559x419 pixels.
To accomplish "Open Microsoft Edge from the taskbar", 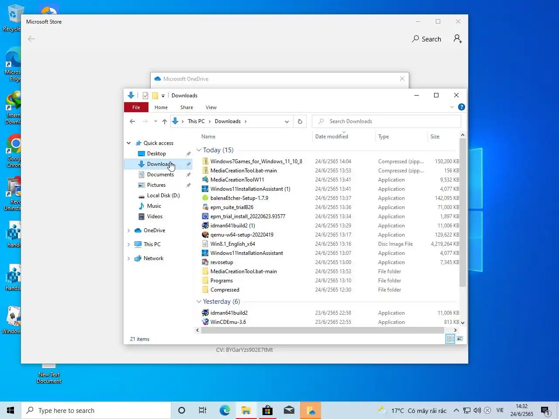I will 225,410.
